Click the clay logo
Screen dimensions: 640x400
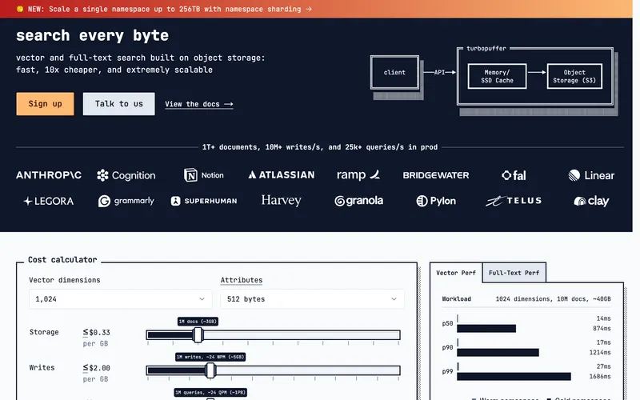[x=591, y=201]
